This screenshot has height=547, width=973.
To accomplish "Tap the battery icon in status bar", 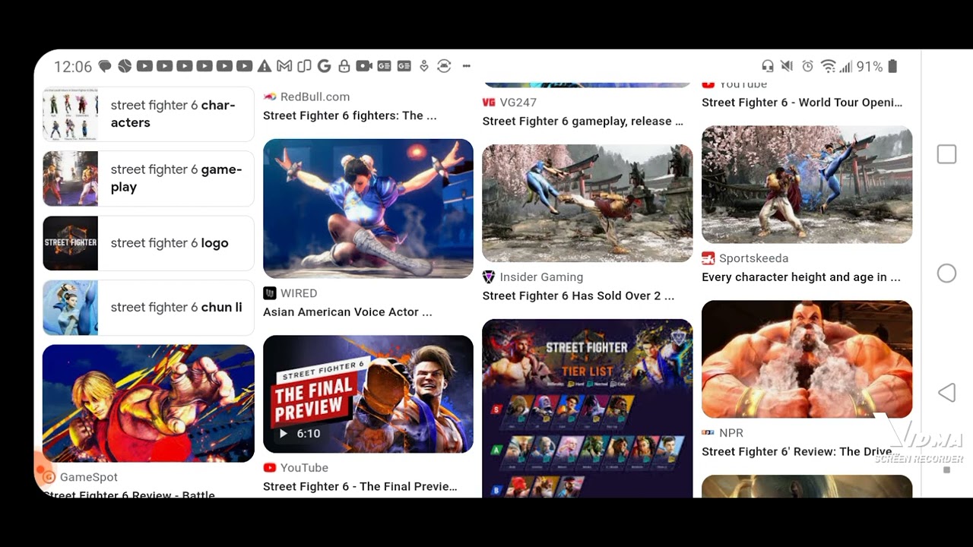I will click(892, 66).
